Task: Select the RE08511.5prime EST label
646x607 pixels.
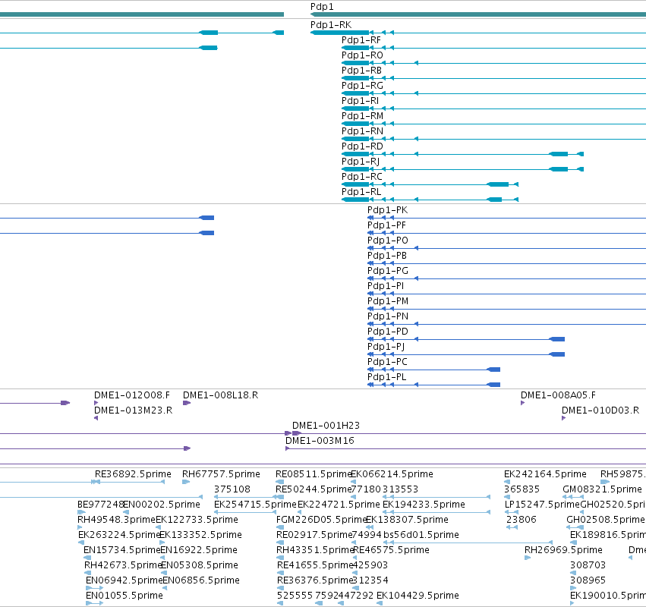Action: 313,474
